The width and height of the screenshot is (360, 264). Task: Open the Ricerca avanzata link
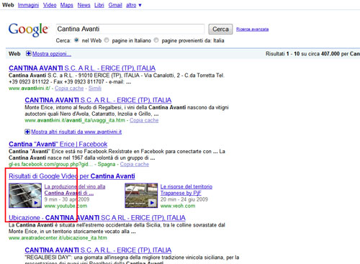252,29
